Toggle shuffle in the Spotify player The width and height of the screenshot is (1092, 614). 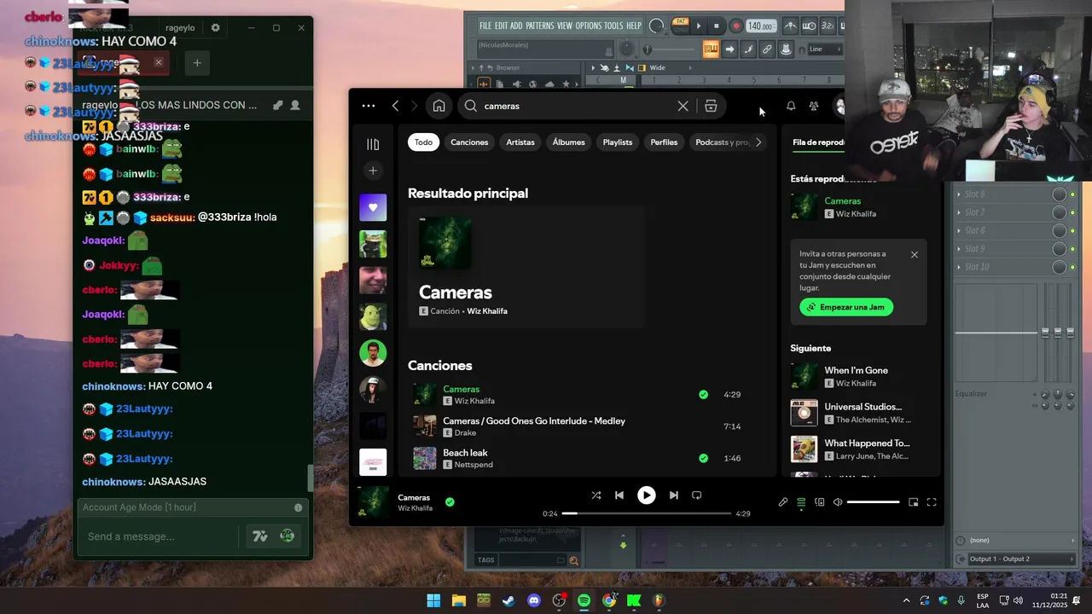(x=596, y=495)
